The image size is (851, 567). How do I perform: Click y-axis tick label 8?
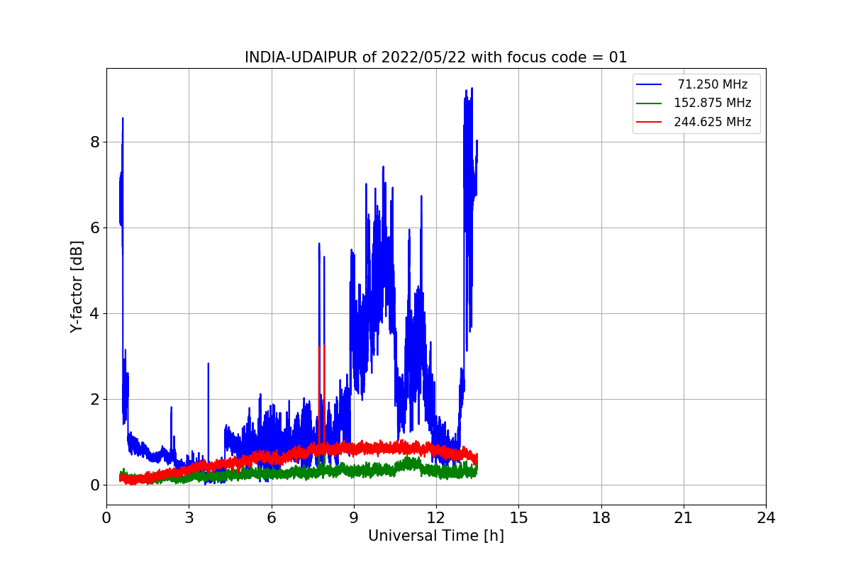pos(95,142)
